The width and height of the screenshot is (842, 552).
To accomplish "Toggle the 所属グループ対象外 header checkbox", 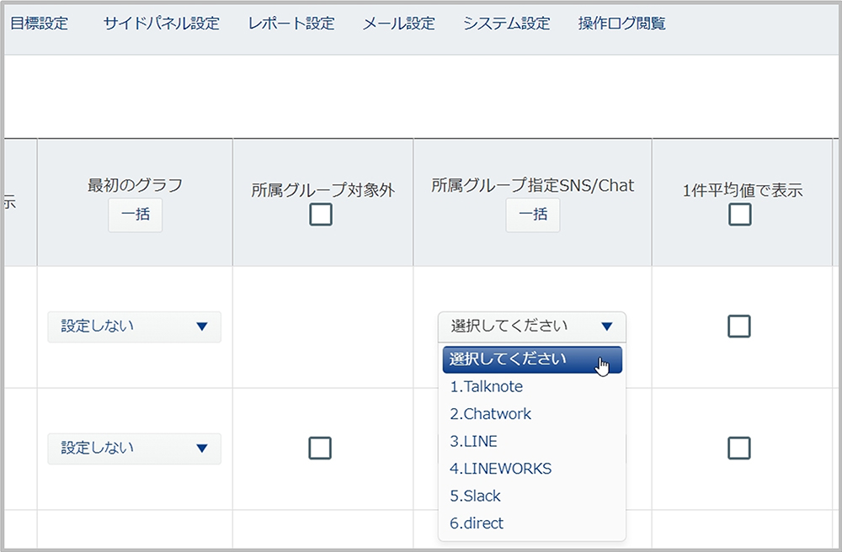I will click(321, 215).
